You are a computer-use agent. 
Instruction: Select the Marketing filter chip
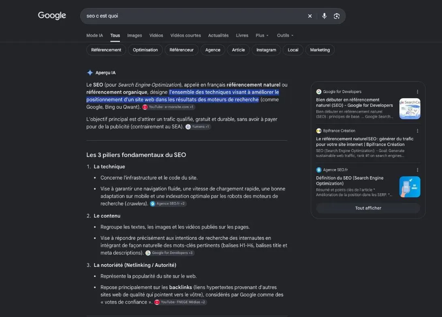pos(320,50)
